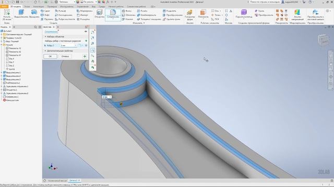Open the Import (Импорт) command
The width and height of the screenshot is (334, 187).
pyautogui.click(x=82, y=15)
